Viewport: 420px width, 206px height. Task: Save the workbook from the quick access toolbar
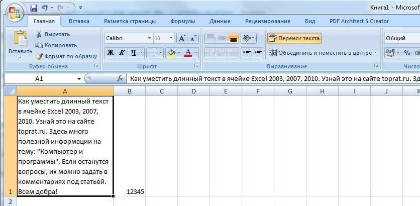(34, 8)
